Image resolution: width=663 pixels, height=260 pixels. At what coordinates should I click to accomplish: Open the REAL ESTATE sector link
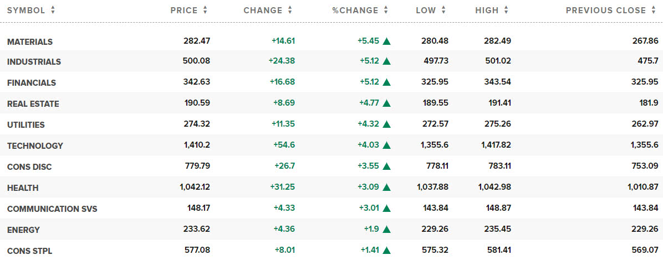click(x=33, y=104)
